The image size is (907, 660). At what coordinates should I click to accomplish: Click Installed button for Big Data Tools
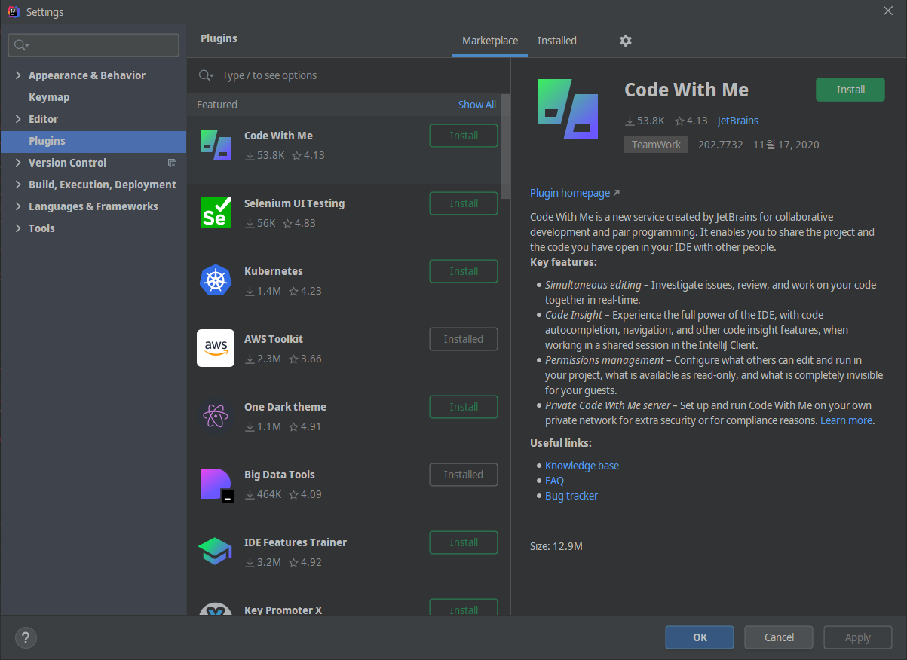click(464, 475)
